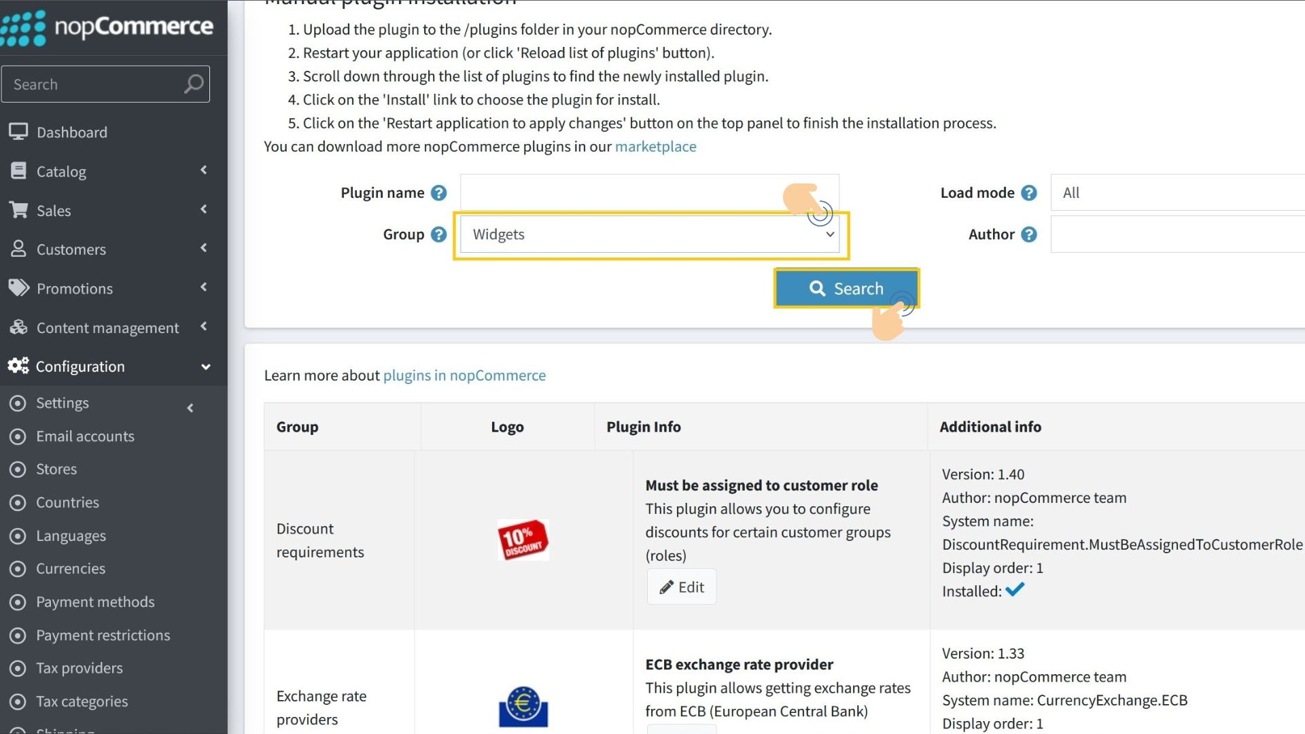The height and width of the screenshot is (734, 1305).
Task: Expand the Sales menu arrow
Action: pyautogui.click(x=204, y=209)
